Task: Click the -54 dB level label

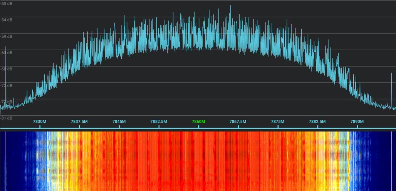Action: [6, 20]
